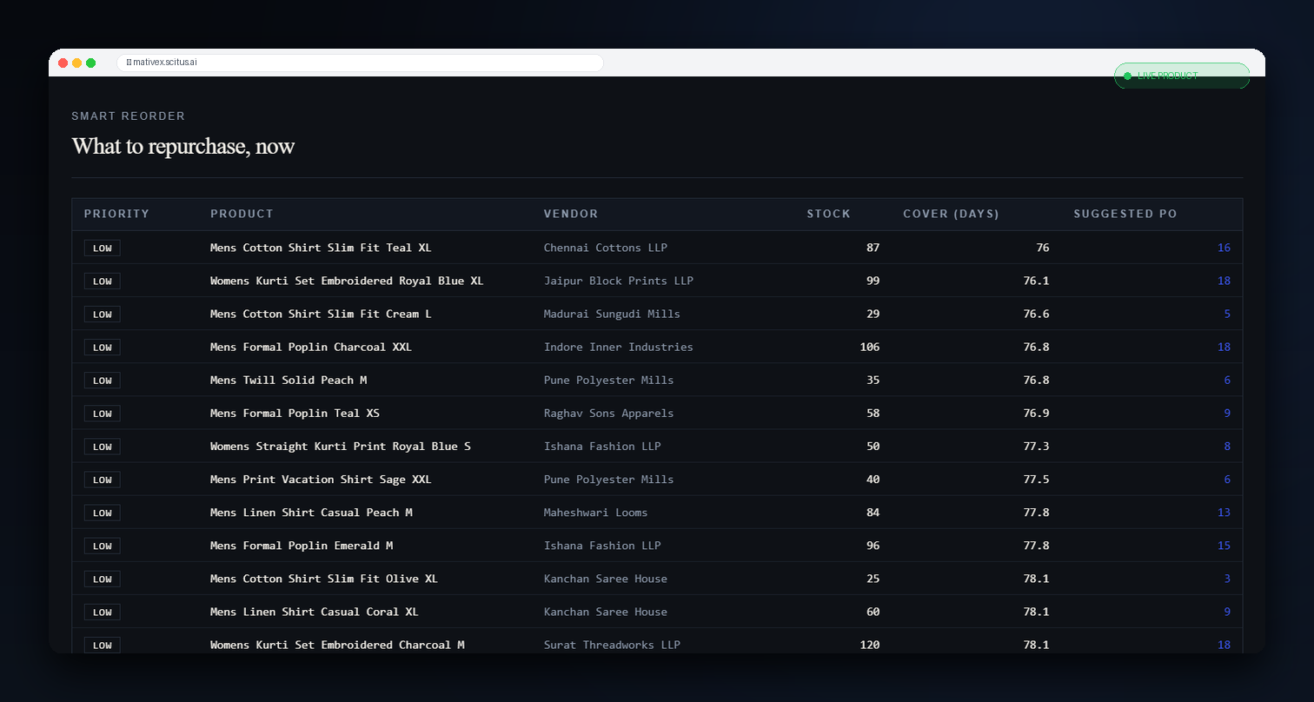The width and height of the screenshot is (1314, 702).
Task: Click the STOCK column header
Action: point(828,214)
